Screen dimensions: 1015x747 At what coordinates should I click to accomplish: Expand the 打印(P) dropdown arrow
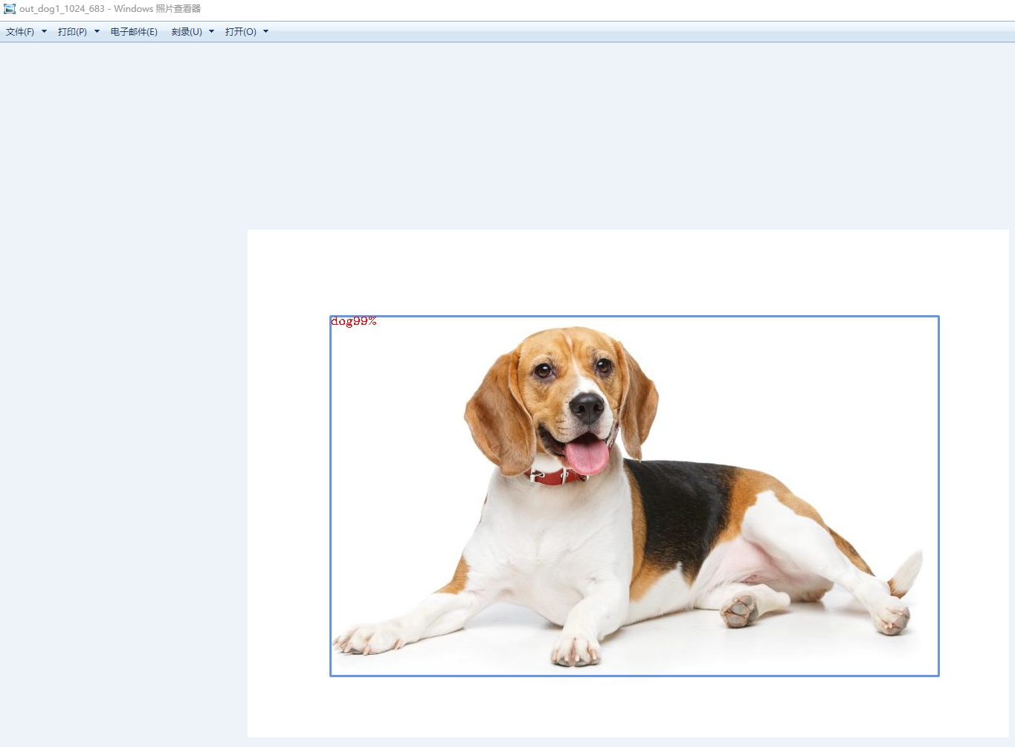click(97, 32)
